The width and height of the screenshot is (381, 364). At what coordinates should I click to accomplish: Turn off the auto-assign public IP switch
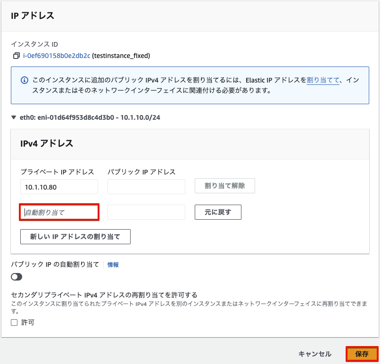[x=17, y=277]
